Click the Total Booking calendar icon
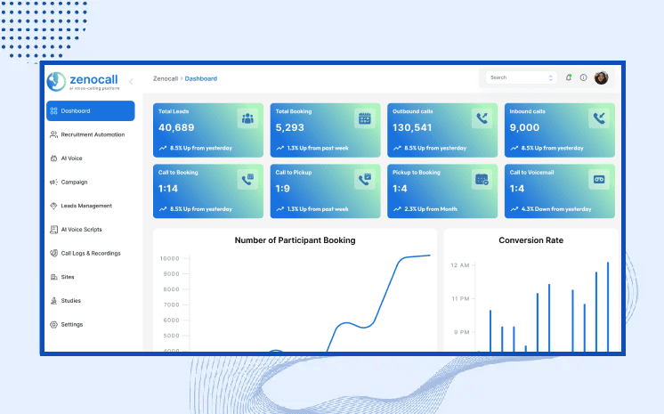This screenshot has width=664, height=414. (364, 118)
